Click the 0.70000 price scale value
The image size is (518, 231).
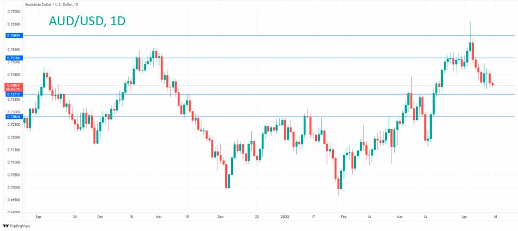pos(14,187)
